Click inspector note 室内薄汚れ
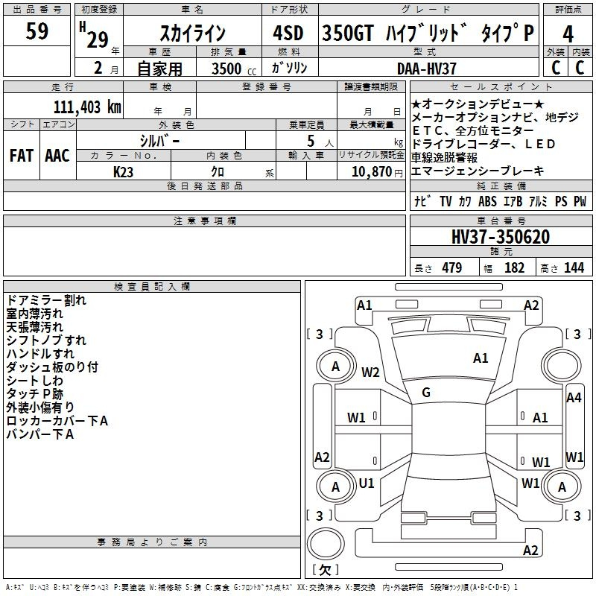The image size is (596, 596). [34, 313]
